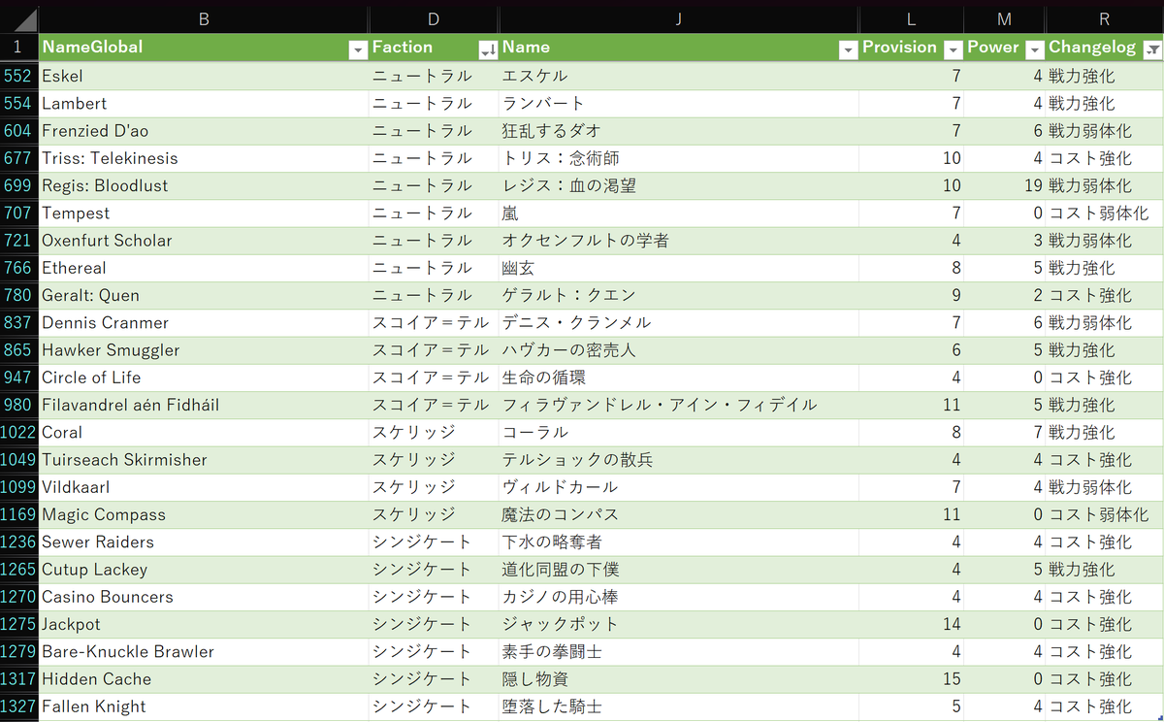Click the Changelog header cell
Screen dimensions: 1164x722
1104,48
